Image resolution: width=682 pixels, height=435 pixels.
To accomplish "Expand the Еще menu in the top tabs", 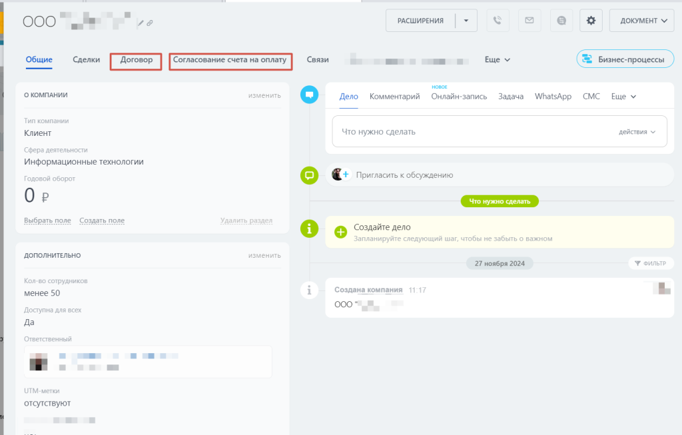I will (497, 59).
